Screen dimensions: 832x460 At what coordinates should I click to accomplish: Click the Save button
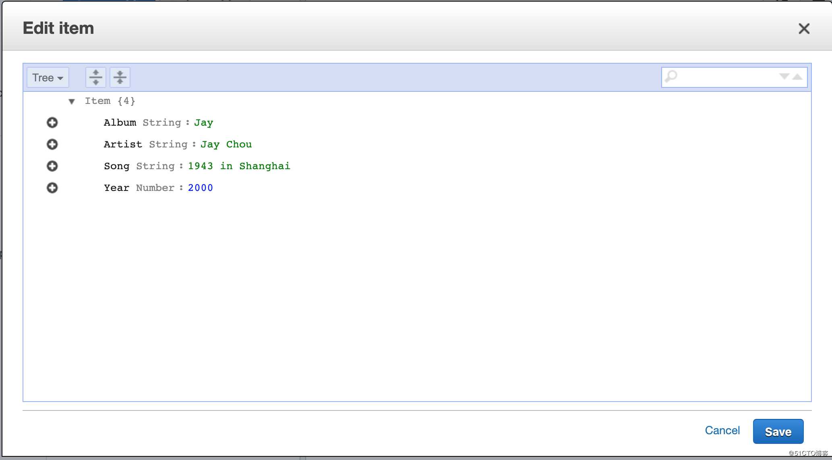pyautogui.click(x=779, y=431)
